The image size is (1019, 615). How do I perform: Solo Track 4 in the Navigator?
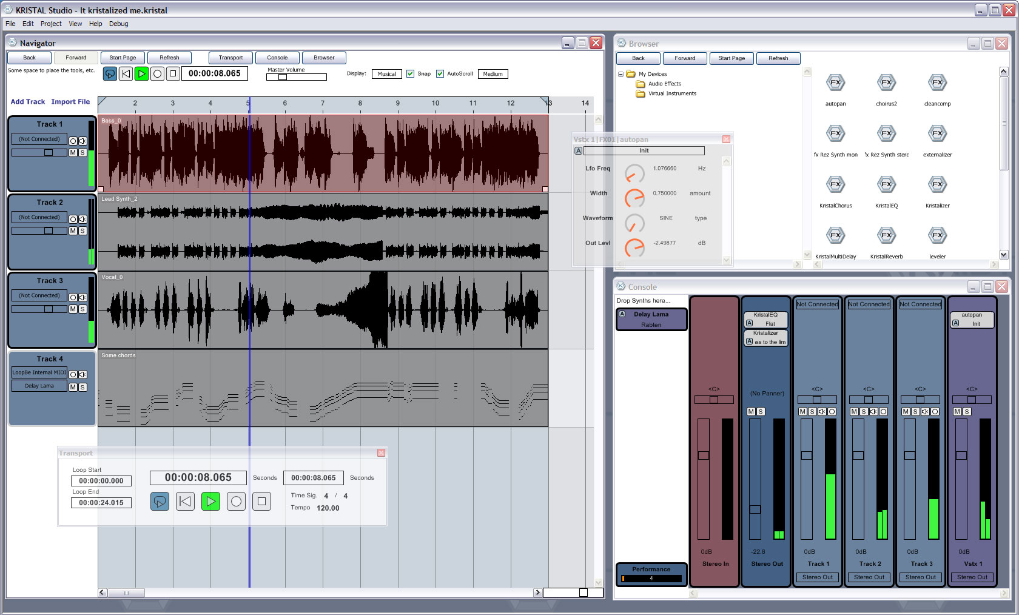(82, 387)
